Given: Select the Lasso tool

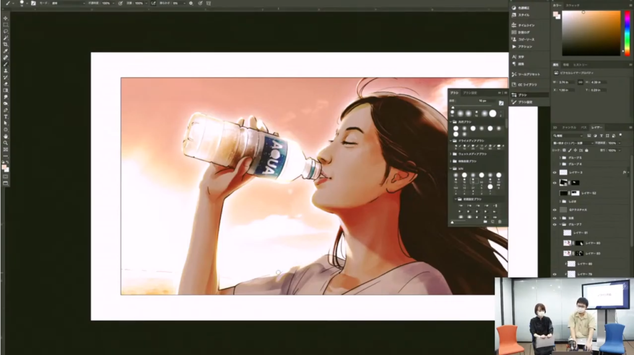Looking at the screenshot, I should coord(6,31).
